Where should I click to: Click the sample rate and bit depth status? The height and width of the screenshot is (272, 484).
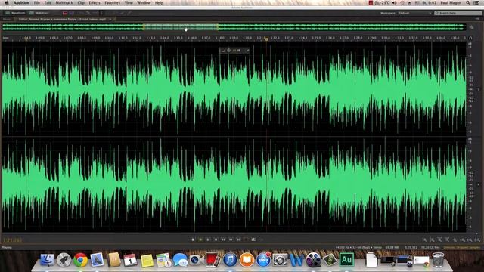pos(358,247)
